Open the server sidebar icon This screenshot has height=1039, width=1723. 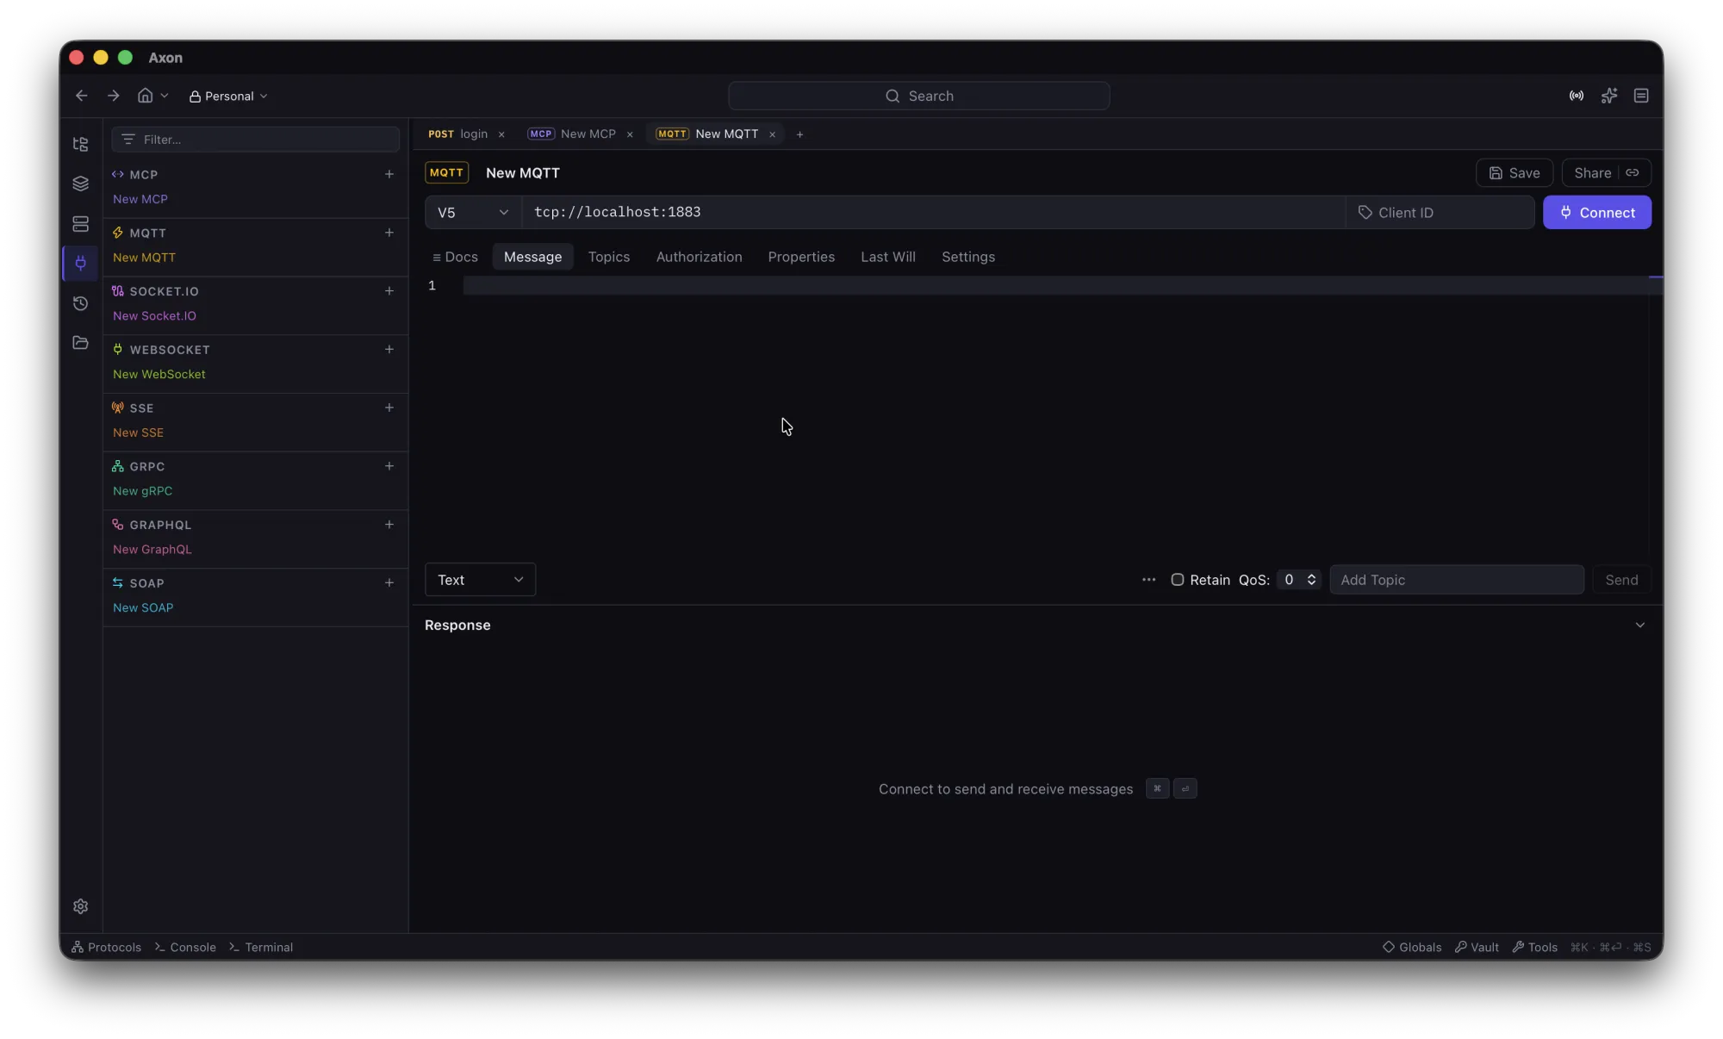[x=80, y=224]
